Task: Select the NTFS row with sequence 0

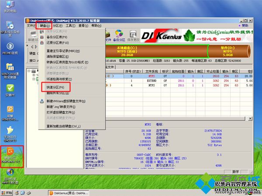Action: (x=179, y=76)
